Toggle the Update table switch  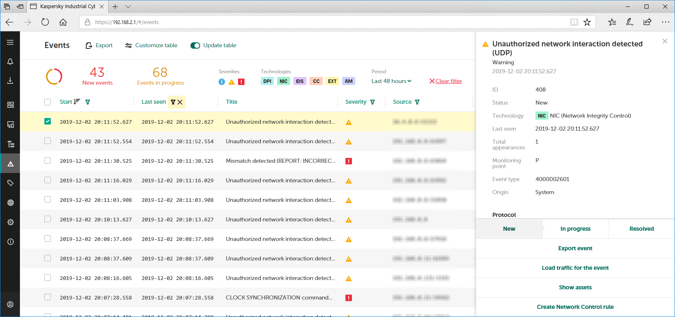pyautogui.click(x=195, y=46)
